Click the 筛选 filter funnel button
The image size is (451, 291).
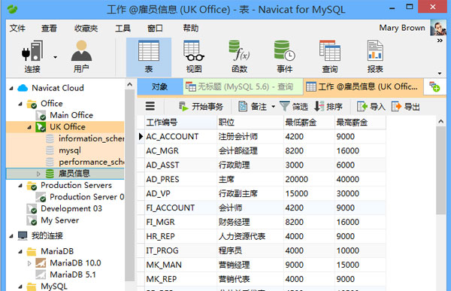[294, 107]
